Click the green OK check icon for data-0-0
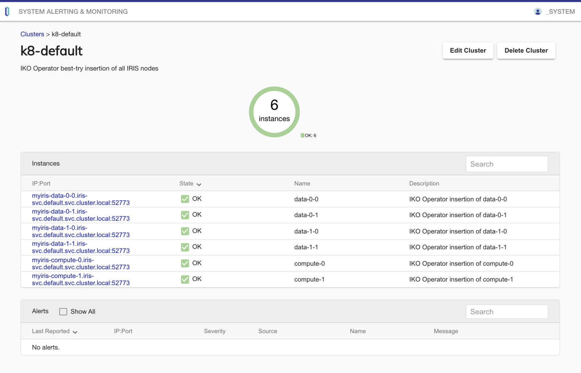Image resolution: width=581 pixels, height=373 pixels. click(x=185, y=199)
